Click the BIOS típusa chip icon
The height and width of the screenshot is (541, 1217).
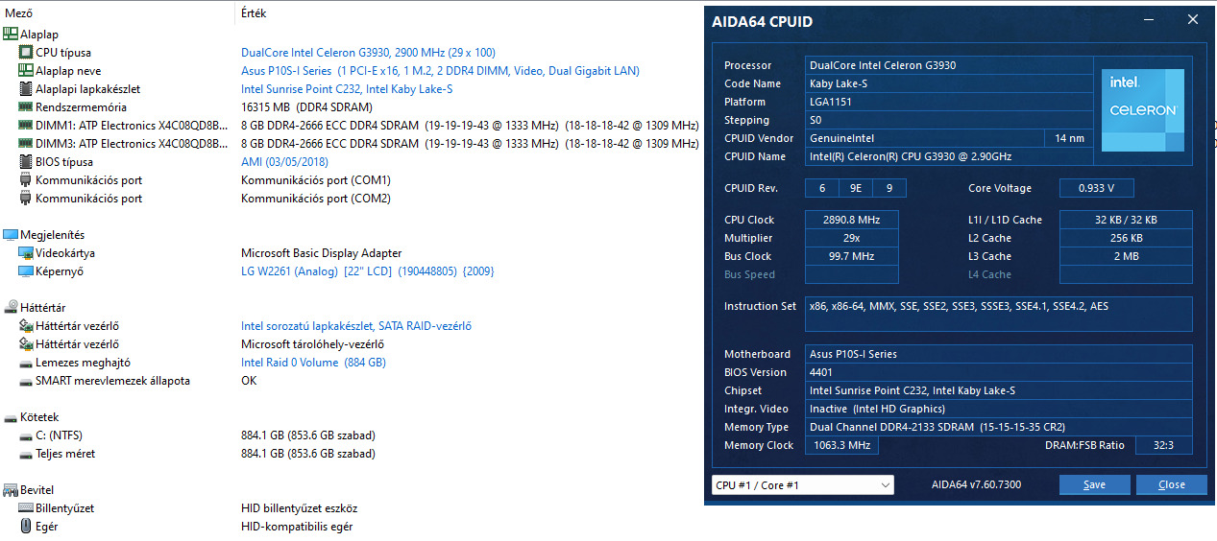pyautogui.click(x=26, y=162)
